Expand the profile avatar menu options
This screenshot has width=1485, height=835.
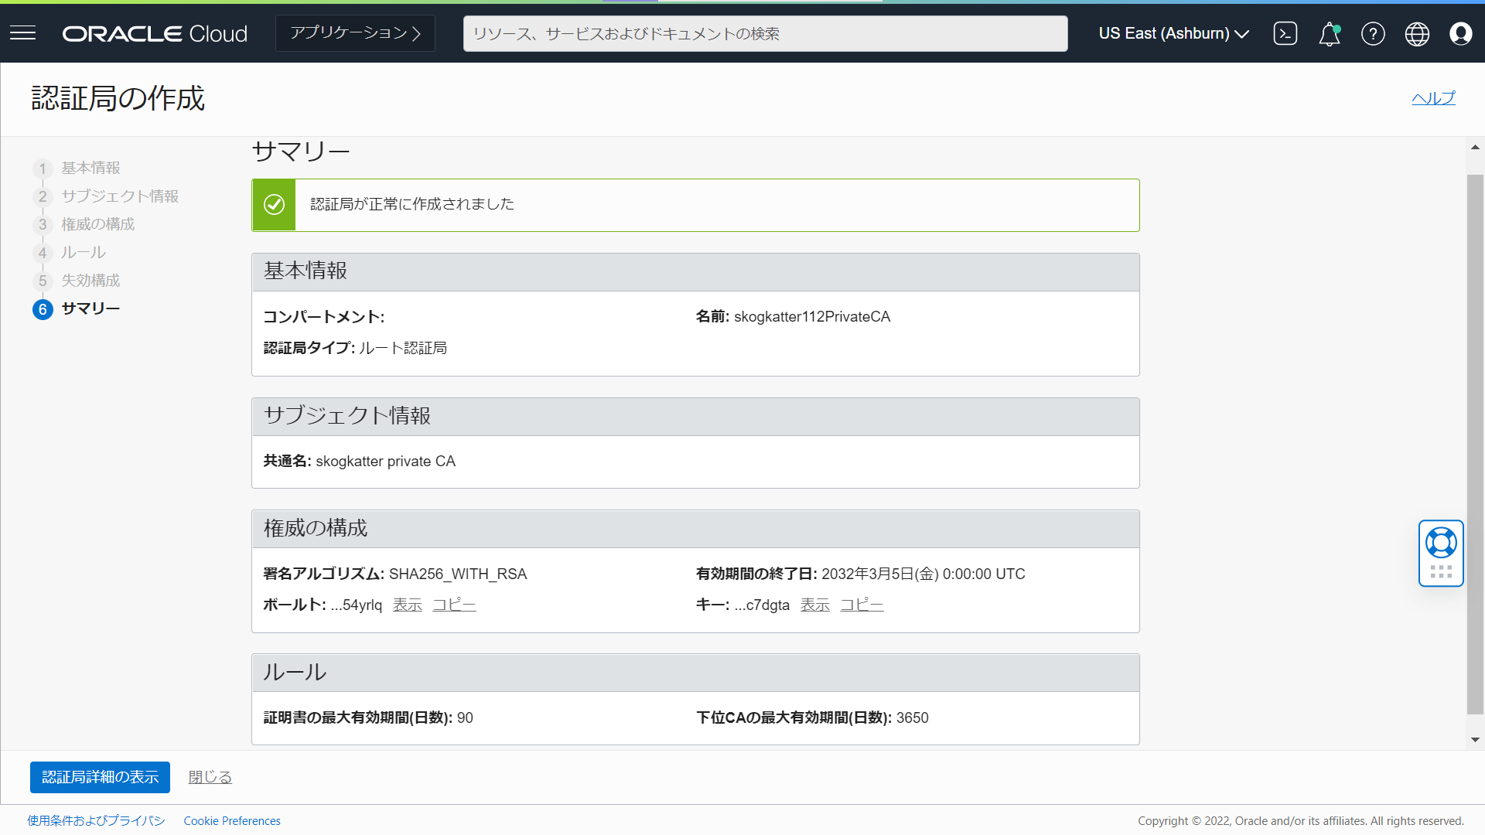point(1461,33)
